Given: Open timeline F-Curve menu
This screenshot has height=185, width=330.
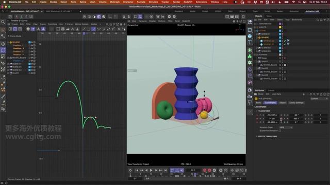Looking at the screenshot, I should [69, 24].
